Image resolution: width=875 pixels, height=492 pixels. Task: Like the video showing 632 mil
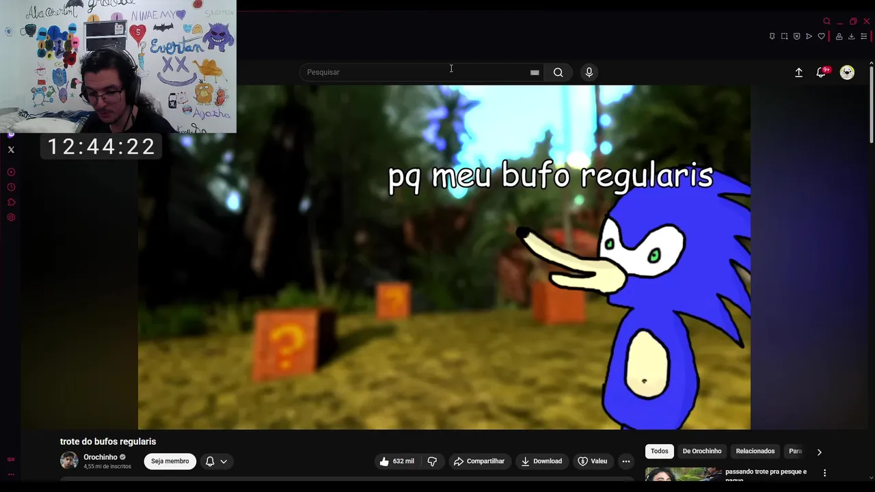pos(397,461)
